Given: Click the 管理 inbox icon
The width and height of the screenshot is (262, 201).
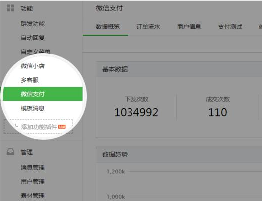Looking at the screenshot, I should pyautogui.click(x=10, y=152).
